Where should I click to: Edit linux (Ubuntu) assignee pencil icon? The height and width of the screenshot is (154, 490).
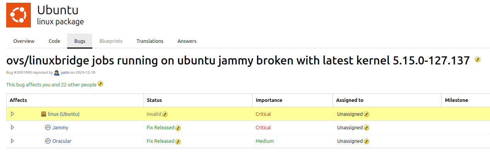pos(366,114)
